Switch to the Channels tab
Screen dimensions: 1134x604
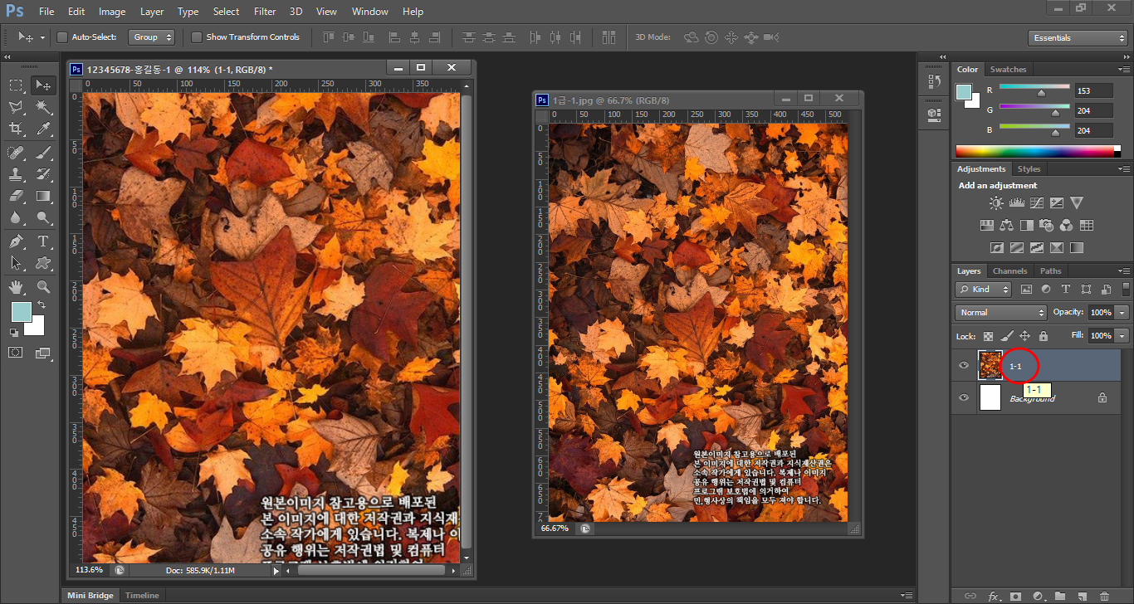pyautogui.click(x=1009, y=271)
